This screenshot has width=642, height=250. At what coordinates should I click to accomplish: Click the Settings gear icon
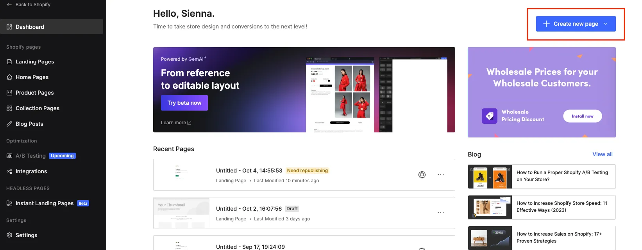click(x=9, y=235)
